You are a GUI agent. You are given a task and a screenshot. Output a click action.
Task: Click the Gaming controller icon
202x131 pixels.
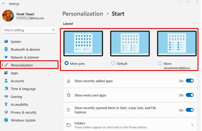[6, 97]
